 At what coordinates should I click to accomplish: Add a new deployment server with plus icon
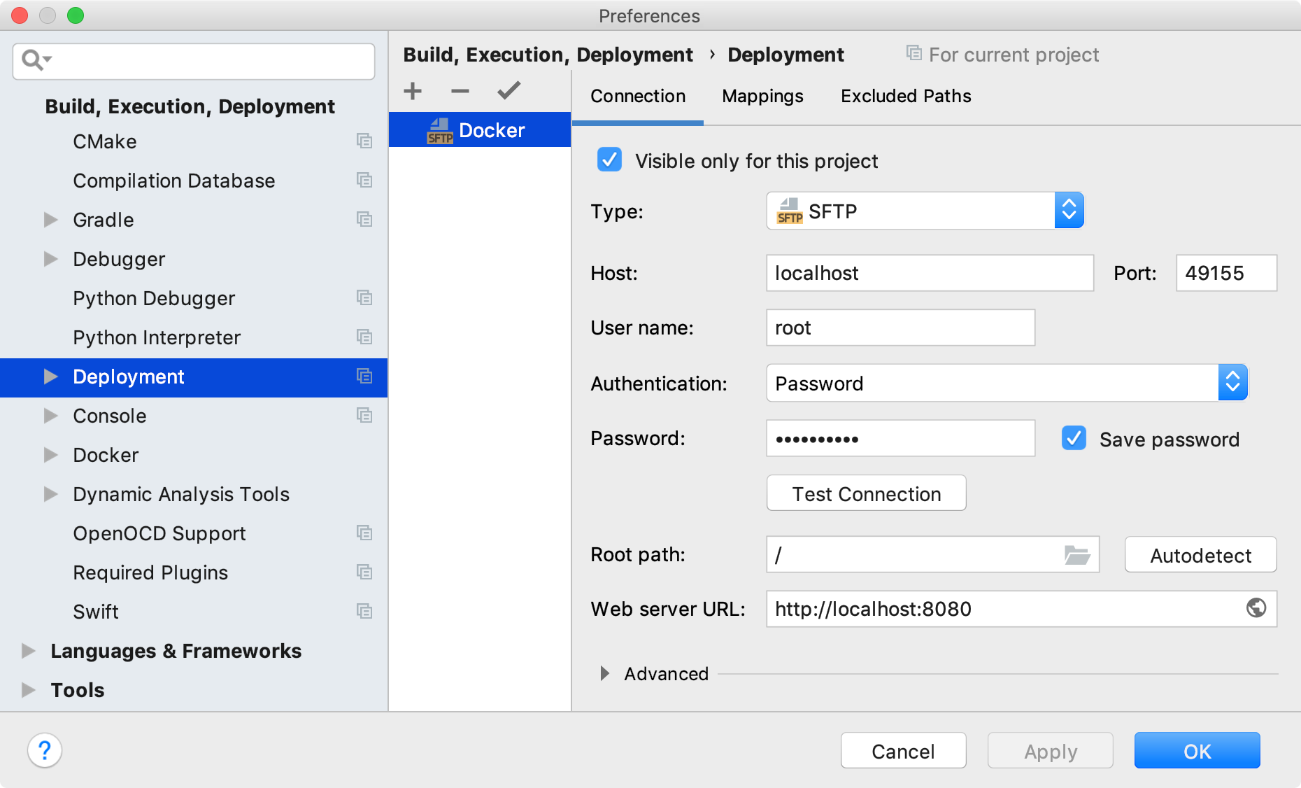413,91
